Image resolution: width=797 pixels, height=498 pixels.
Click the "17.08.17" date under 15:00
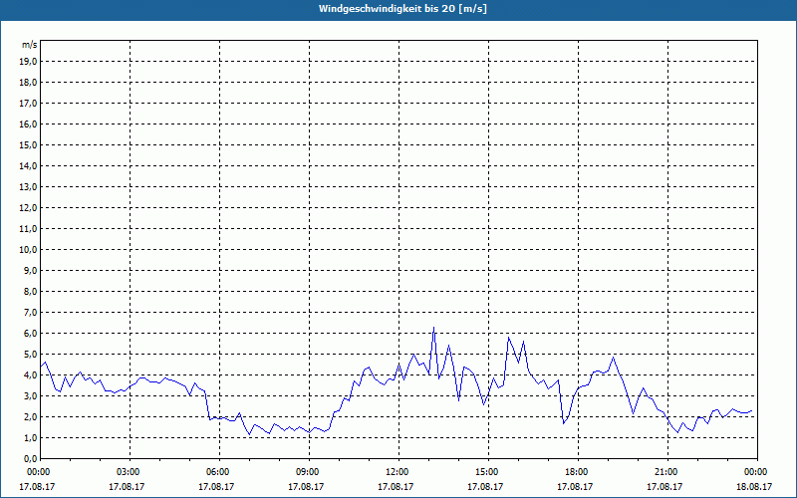pos(485,486)
